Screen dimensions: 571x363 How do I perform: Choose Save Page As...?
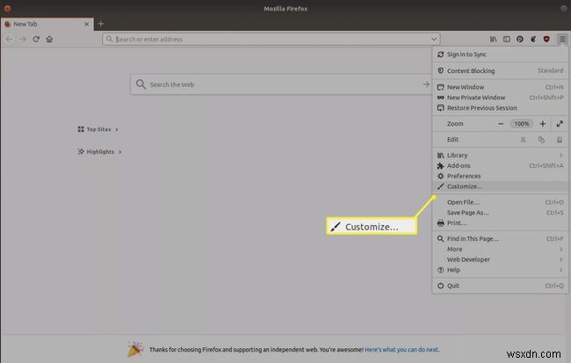(500, 213)
